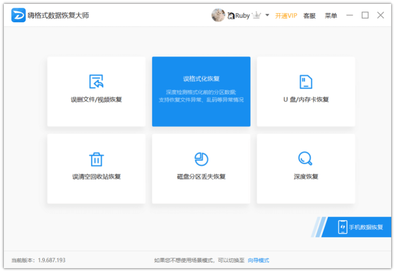Click the Ruby username
The image size is (395, 272).
242,16
